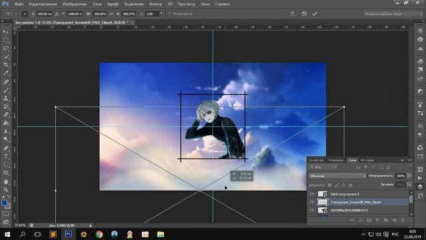The height and width of the screenshot is (240, 426).
Task: Switch to warp mode icon
Action: (x=292, y=13)
